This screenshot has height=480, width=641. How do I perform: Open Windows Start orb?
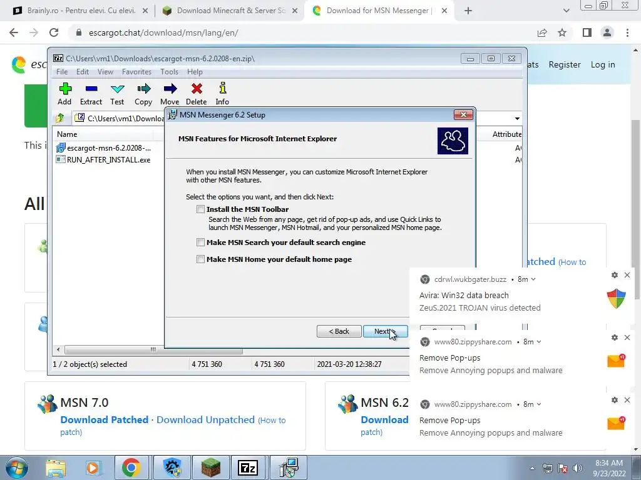[x=16, y=467]
